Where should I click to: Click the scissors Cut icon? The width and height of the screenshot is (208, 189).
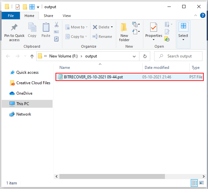point(56,25)
